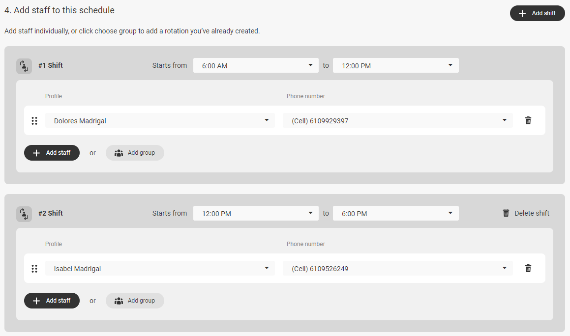Open phone number dropdown showing 6109526249

[398, 268]
